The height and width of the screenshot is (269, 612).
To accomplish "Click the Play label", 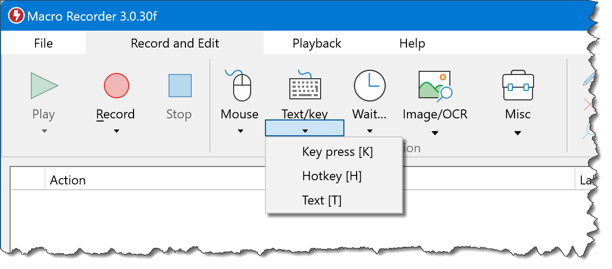I will tap(43, 115).
